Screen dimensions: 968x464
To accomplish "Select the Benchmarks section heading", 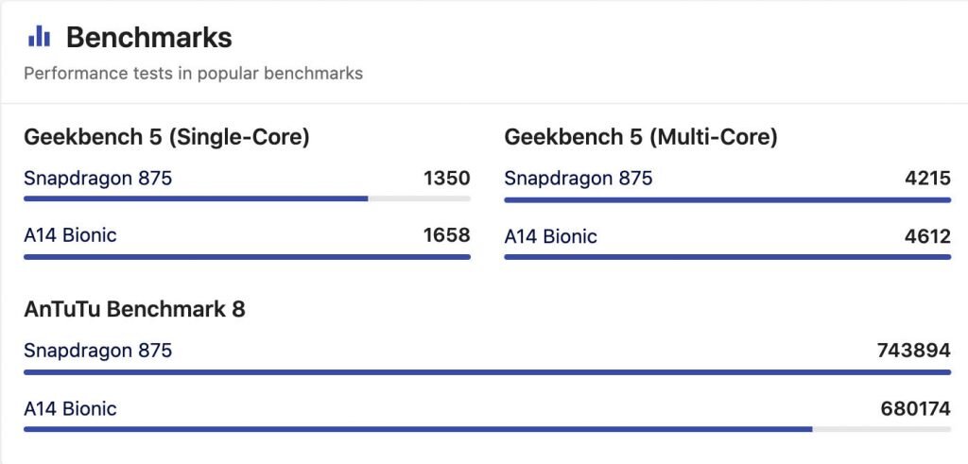I will click(x=148, y=38).
